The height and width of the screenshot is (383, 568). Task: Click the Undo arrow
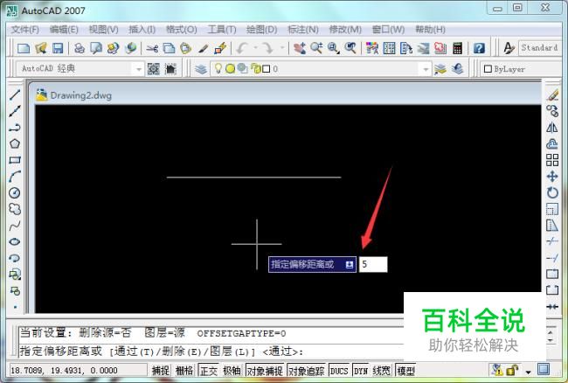pyautogui.click(x=242, y=48)
